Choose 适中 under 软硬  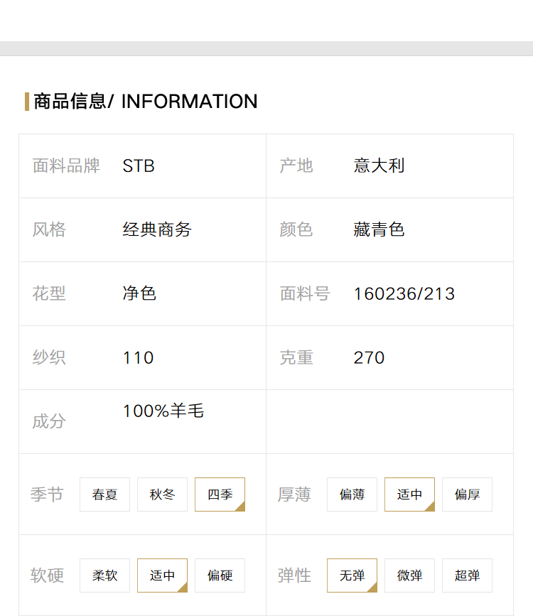[162, 575]
